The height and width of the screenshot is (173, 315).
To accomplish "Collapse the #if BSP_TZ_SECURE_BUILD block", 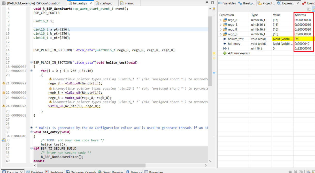I will pyautogui.click(x=32, y=148).
